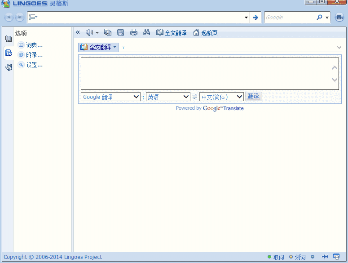
Task: Expand the source language dropdown 英语
Action: click(x=169, y=97)
